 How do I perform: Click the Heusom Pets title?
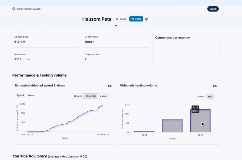[x=96, y=19]
